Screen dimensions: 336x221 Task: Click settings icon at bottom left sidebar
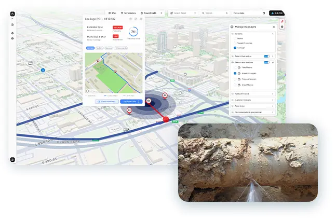click(12, 159)
